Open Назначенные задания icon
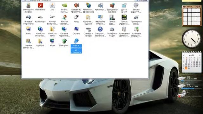 [88, 20]
